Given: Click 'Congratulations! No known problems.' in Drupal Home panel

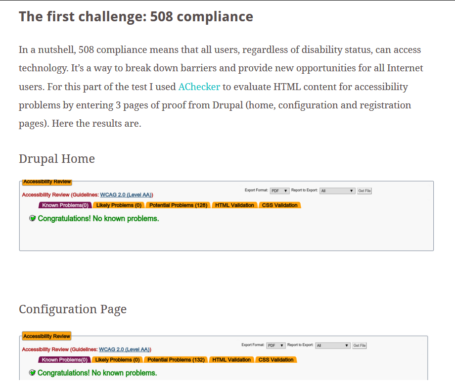Looking at the screenshot, I should (x=98, y=219).
